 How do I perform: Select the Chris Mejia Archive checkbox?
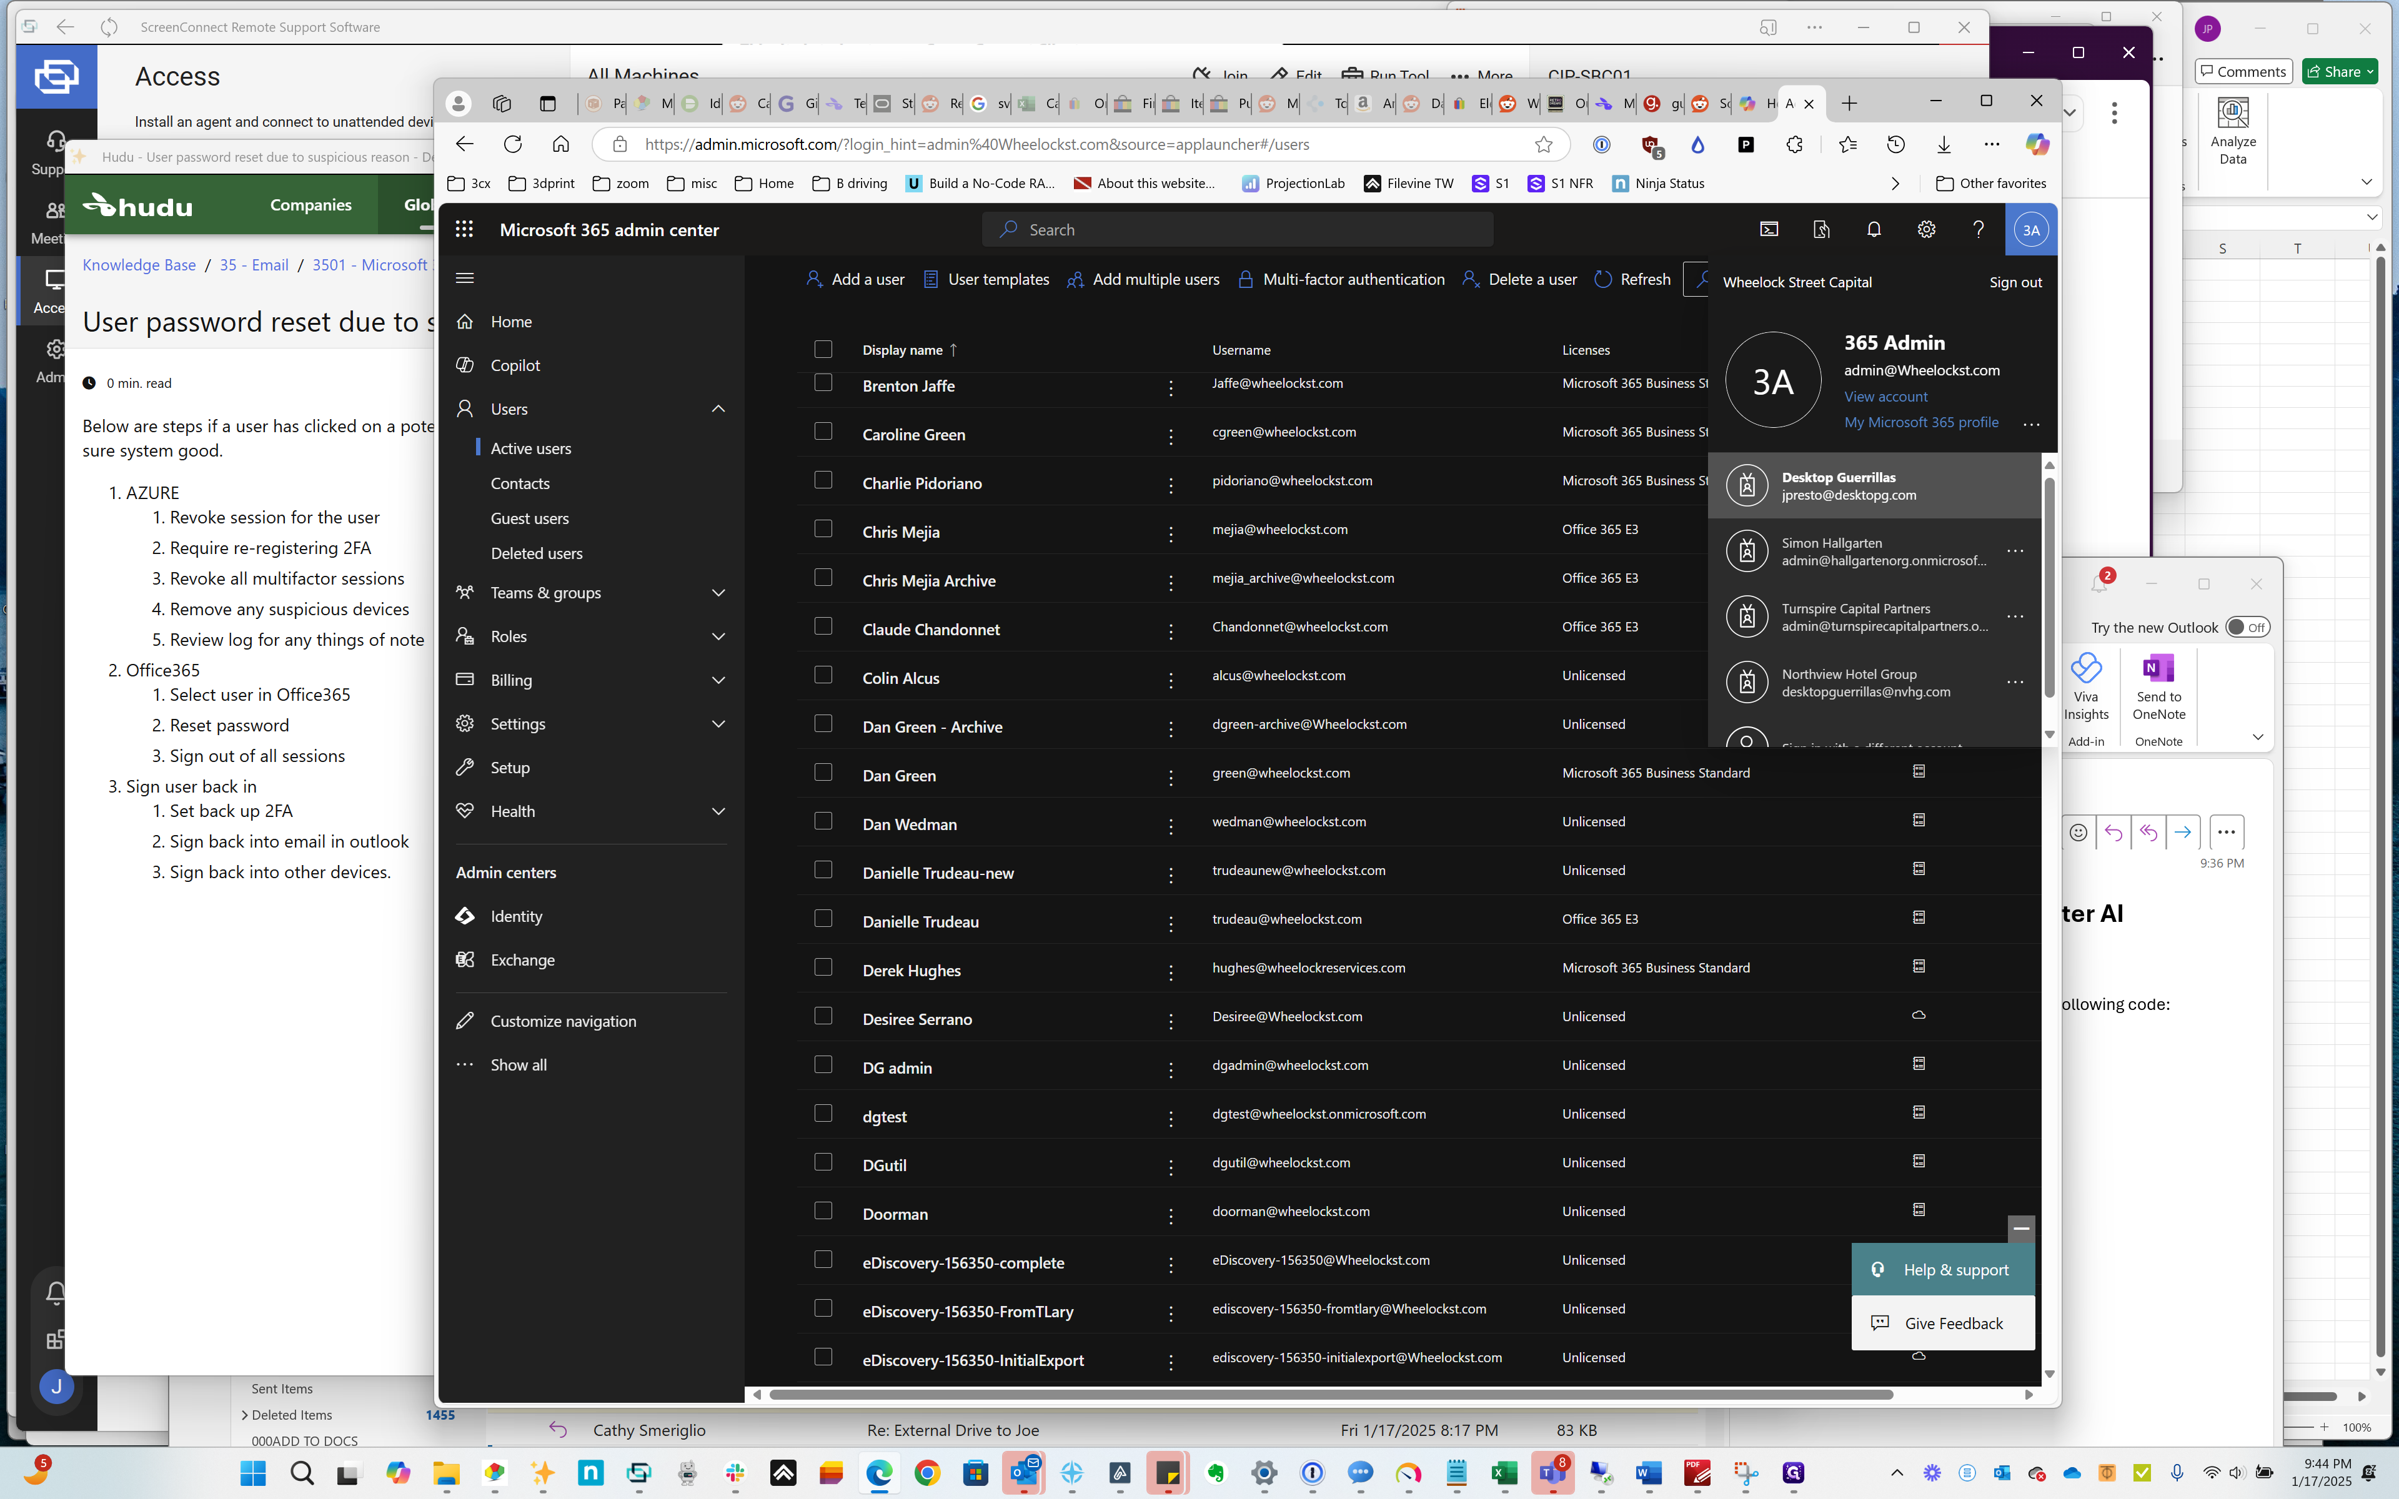823,577
